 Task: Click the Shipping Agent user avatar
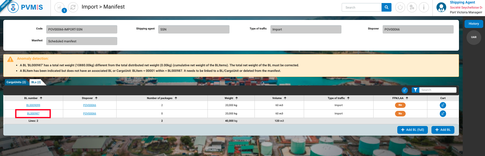(441, 7)
